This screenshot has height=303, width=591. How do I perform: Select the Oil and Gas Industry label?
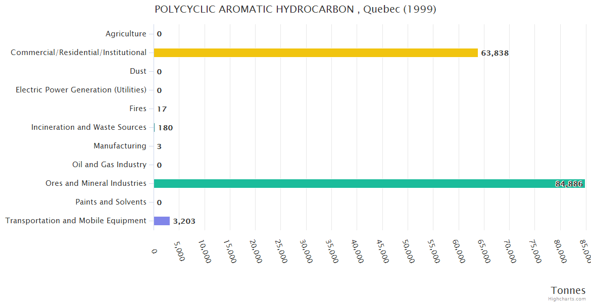pos(109,165)
